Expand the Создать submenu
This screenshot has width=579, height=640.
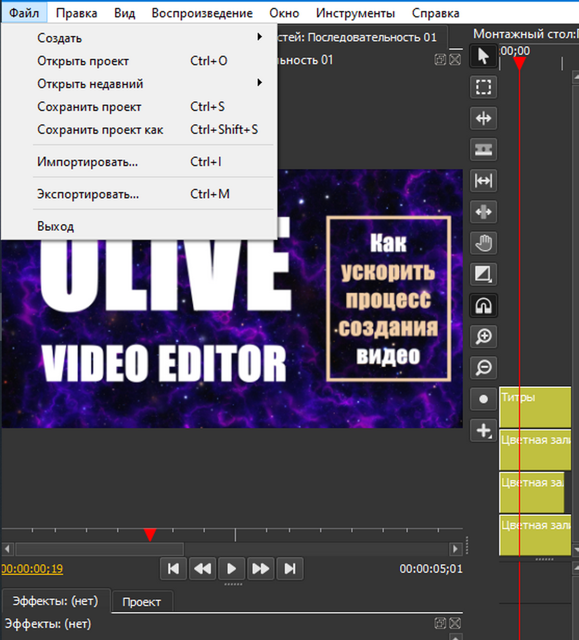point(139,38)
